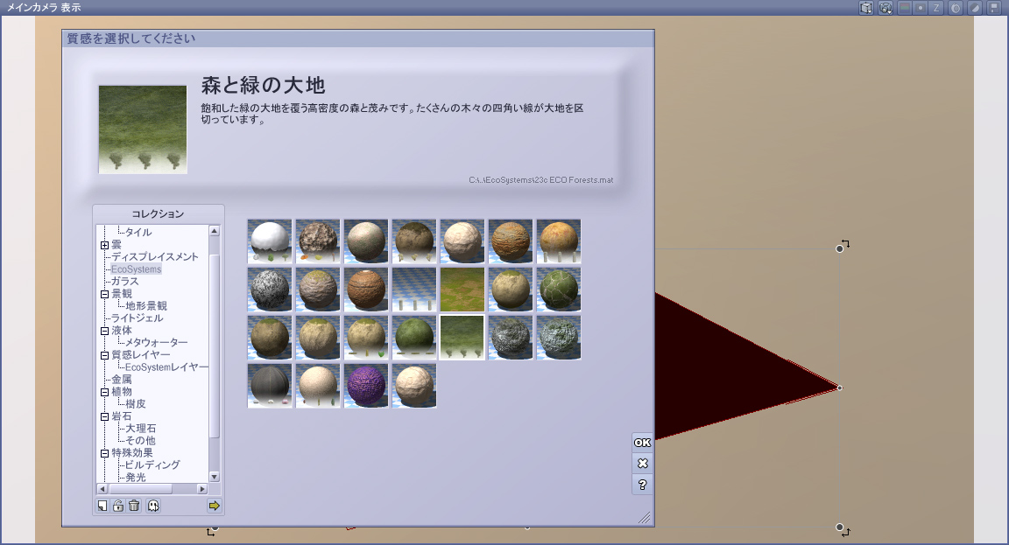Click the collection list scroll-right arrow
This screenshot has height=545, width=1009.
[x=202, y=489]
